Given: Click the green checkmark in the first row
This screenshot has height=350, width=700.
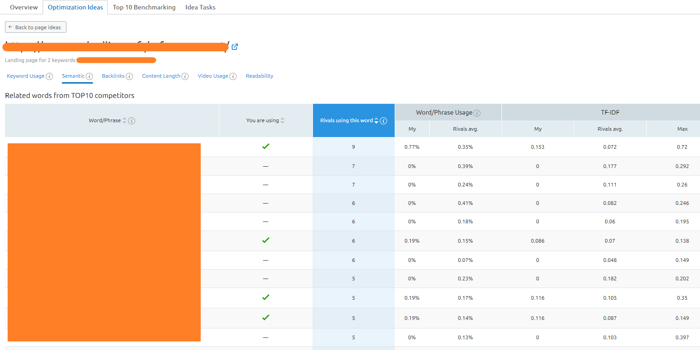Looking at the screenshot, I should [x=266, y=146].
